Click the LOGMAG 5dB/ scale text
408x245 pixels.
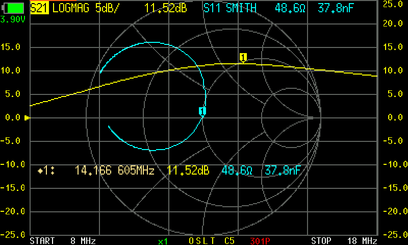click(86, 8)
